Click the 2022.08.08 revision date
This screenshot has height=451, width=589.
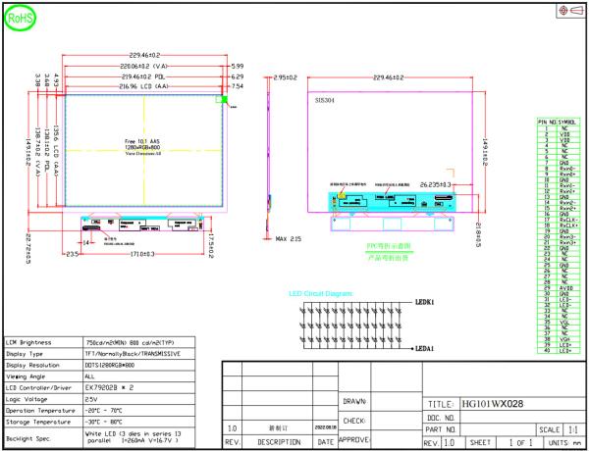click(x=325, y=427)
